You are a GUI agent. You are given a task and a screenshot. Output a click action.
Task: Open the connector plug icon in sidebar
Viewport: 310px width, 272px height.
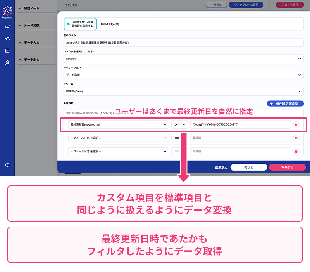7,38
